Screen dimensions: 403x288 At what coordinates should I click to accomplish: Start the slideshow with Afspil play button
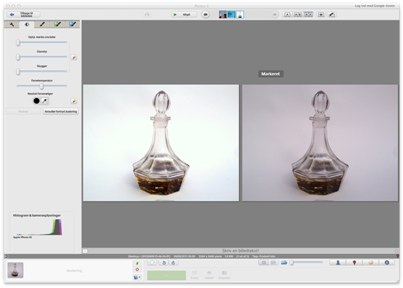click(184, 15)
